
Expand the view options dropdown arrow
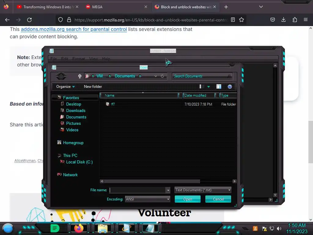tap(208, 87)
